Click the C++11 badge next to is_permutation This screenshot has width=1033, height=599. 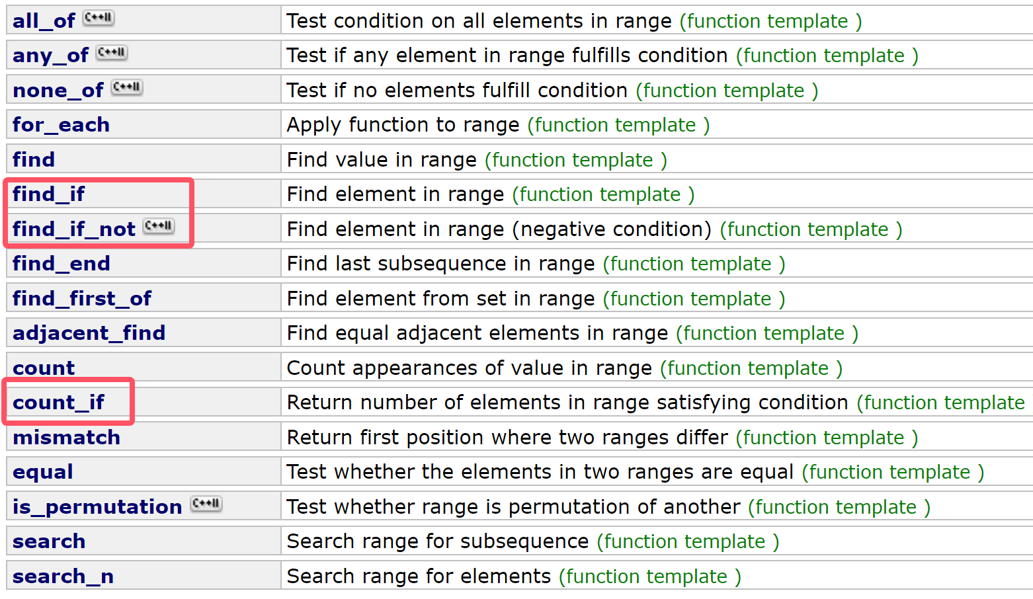206,504
